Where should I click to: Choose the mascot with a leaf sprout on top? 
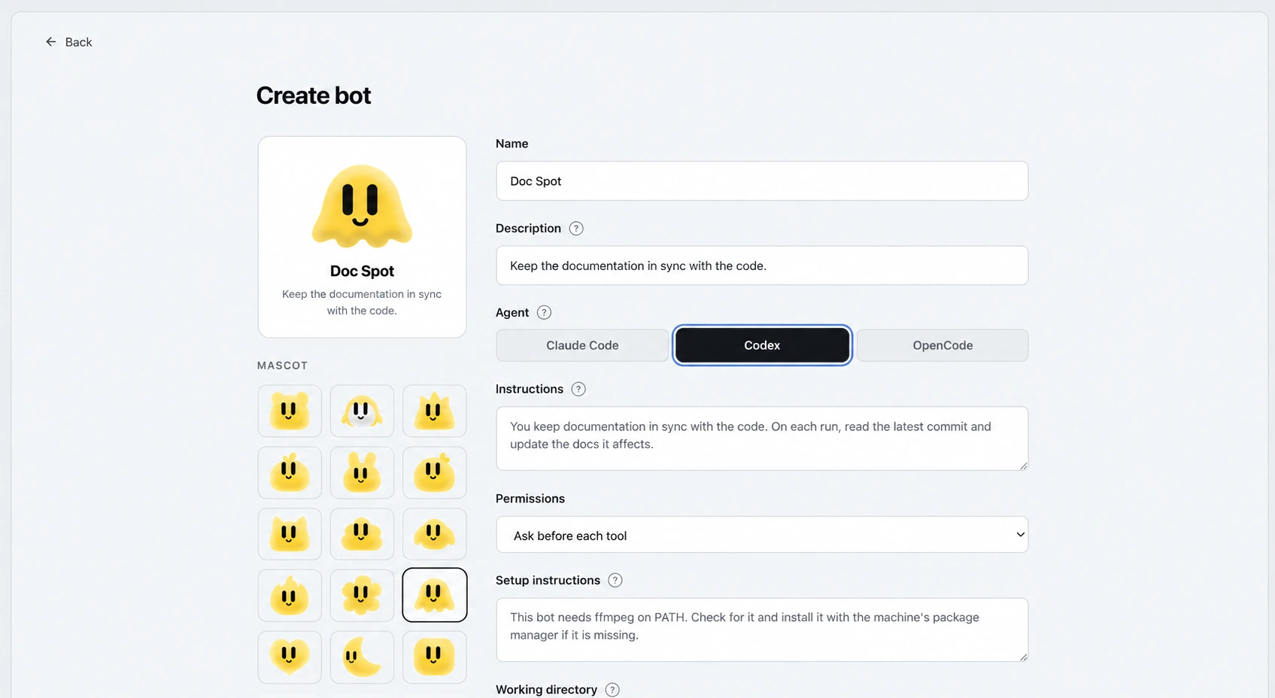290,473
